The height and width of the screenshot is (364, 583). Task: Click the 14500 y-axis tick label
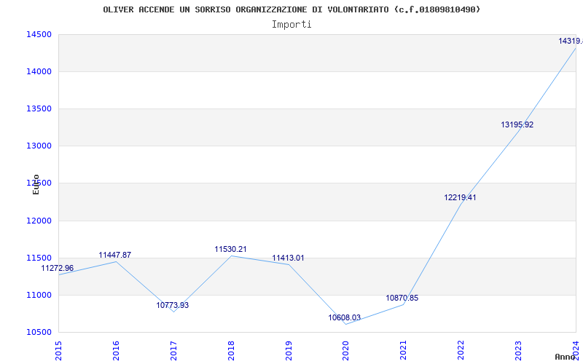pos(38,35)
